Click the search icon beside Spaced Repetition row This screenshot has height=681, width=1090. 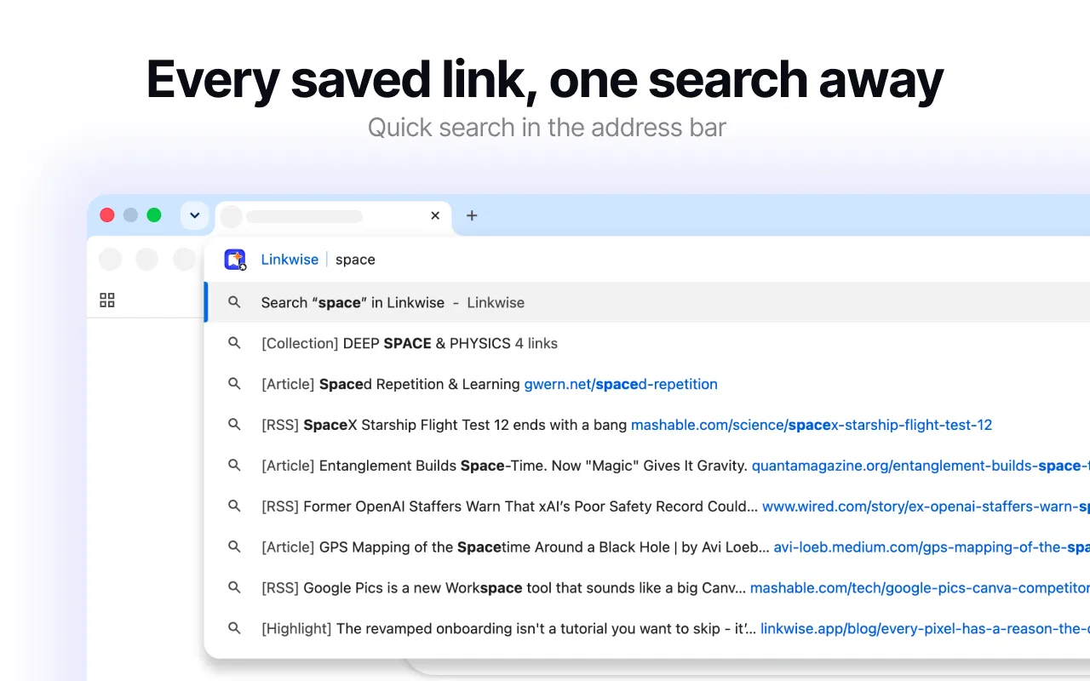pyautogui.click(x=234, y=384)
